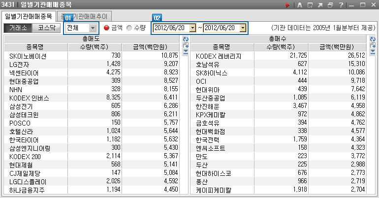This screenshot has height=198, width=379.
Task: Click the 수량(백주) header in the 총매수 table
Action: coord(281,47)
